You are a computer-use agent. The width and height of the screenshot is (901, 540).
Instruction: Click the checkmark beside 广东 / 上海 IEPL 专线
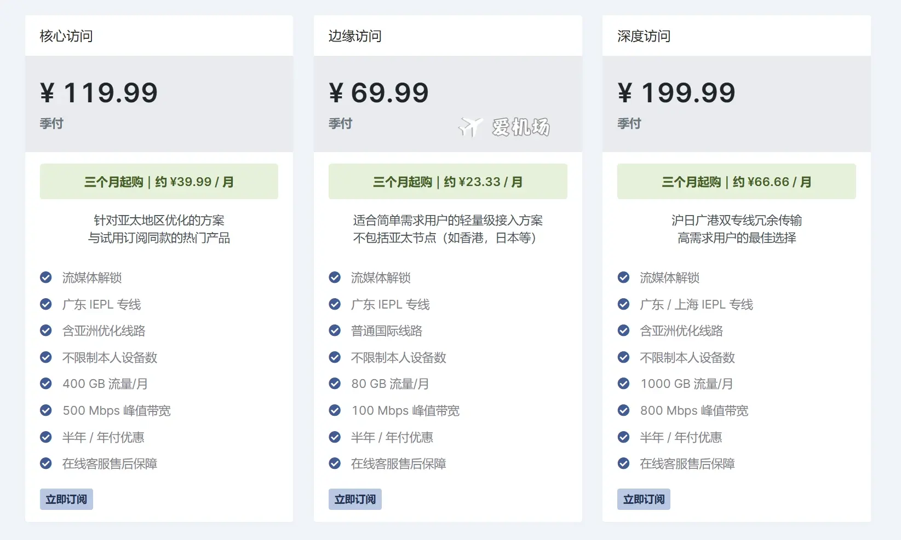(623, 304)
